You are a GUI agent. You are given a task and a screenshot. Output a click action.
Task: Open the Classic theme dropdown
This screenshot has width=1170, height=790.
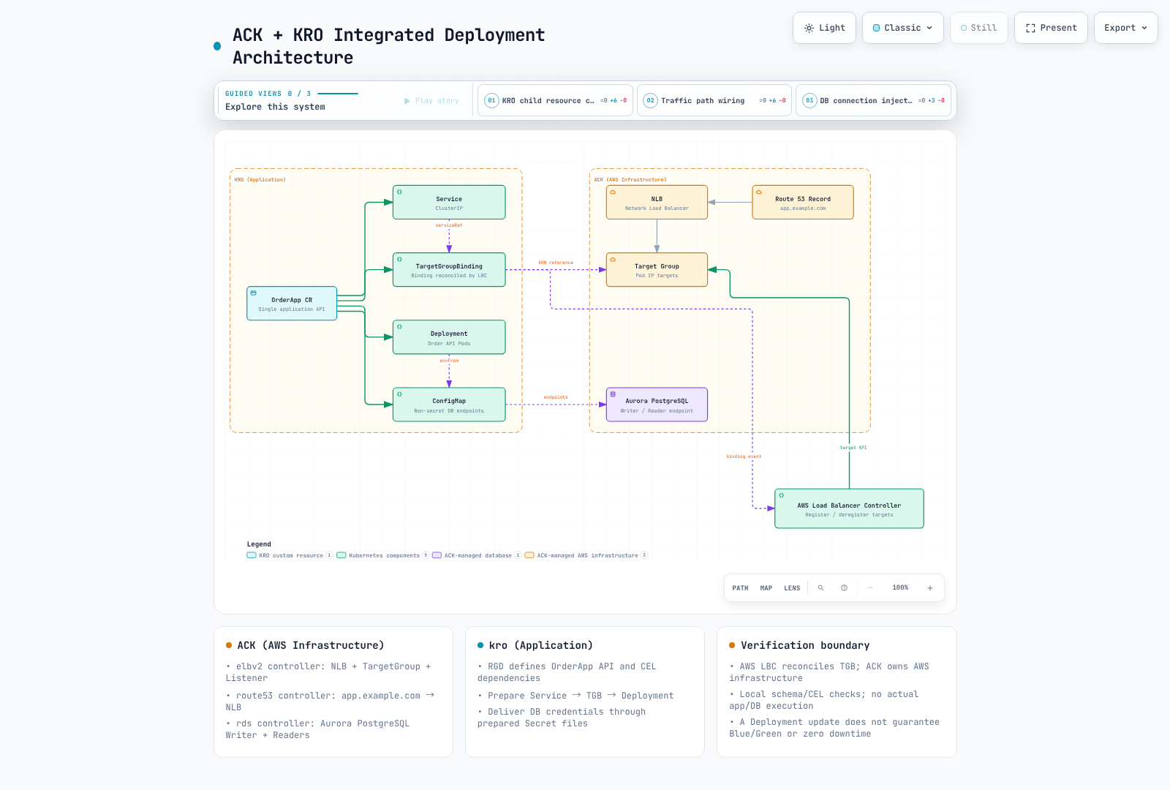tap(903, 28)
